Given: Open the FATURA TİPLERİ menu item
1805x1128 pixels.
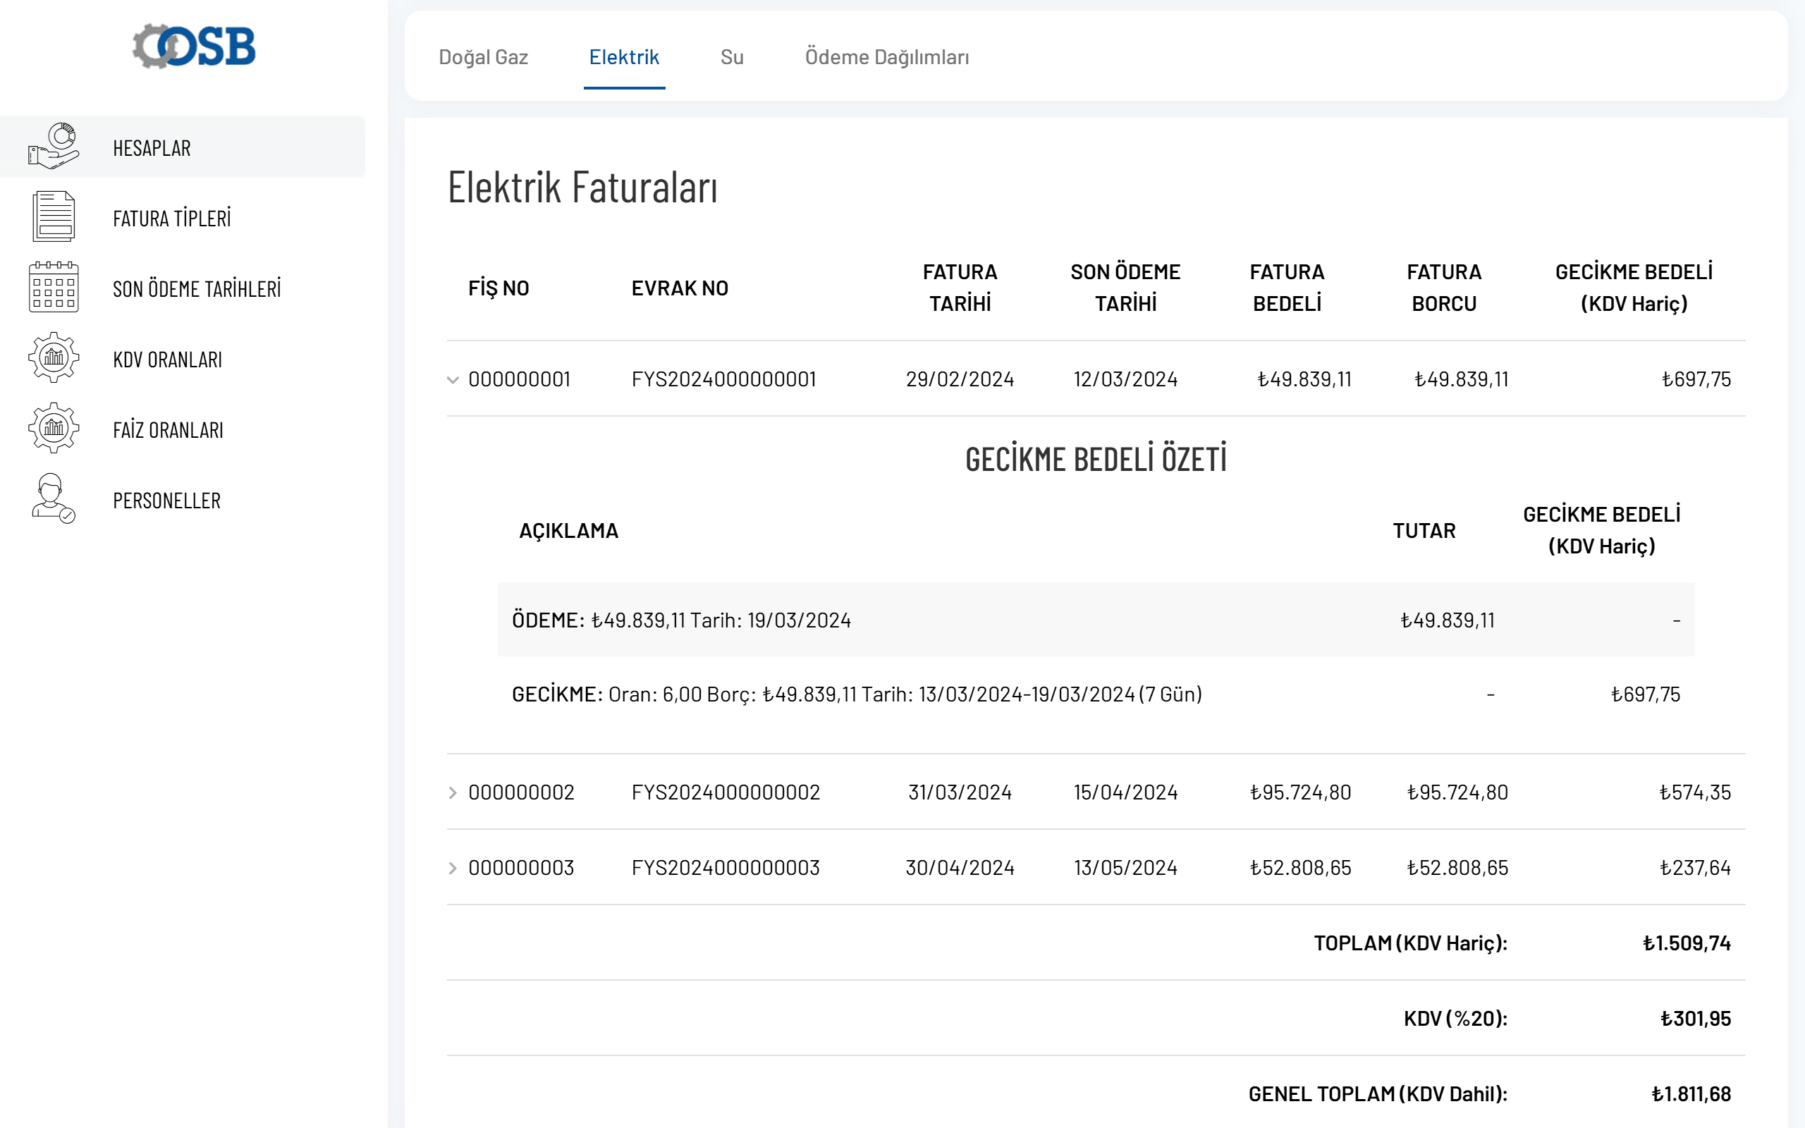Looking at the screenshot, I should click(171, 219).
